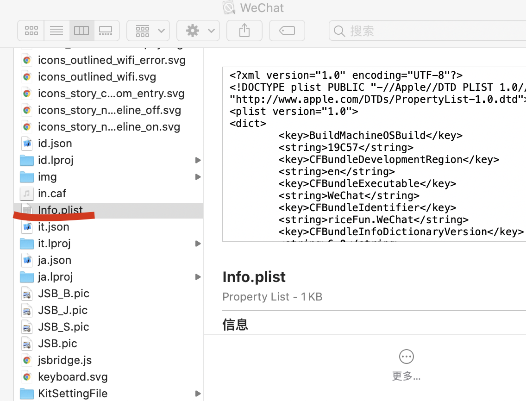Select the ja.lproj folder
Image resolution: width=526 pixels, height=401 pixels.
coord(108,277)
